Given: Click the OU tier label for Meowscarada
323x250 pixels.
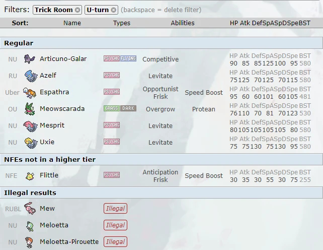Looking at the screenshot, I should 13,109.
